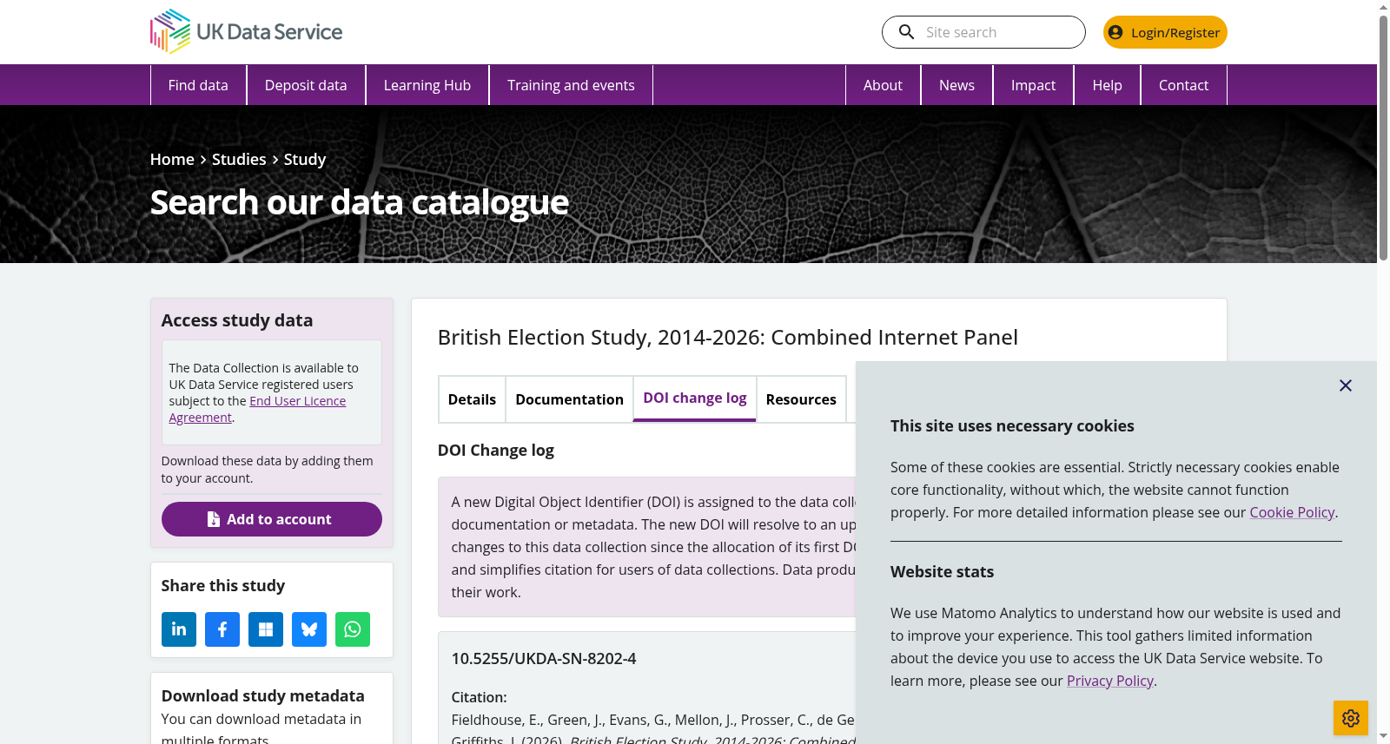Switch to the Resources tab
This screenshot has height=744, width=1390.
coord(801,399)
